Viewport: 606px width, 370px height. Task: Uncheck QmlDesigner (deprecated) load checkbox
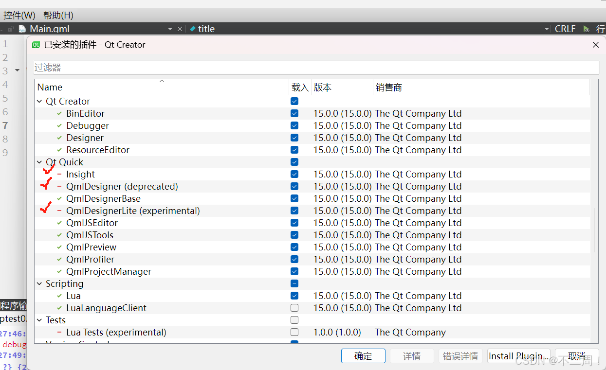pos(294,186)
